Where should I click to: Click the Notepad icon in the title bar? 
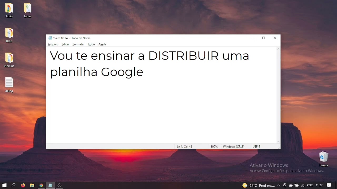click(50, 38)
